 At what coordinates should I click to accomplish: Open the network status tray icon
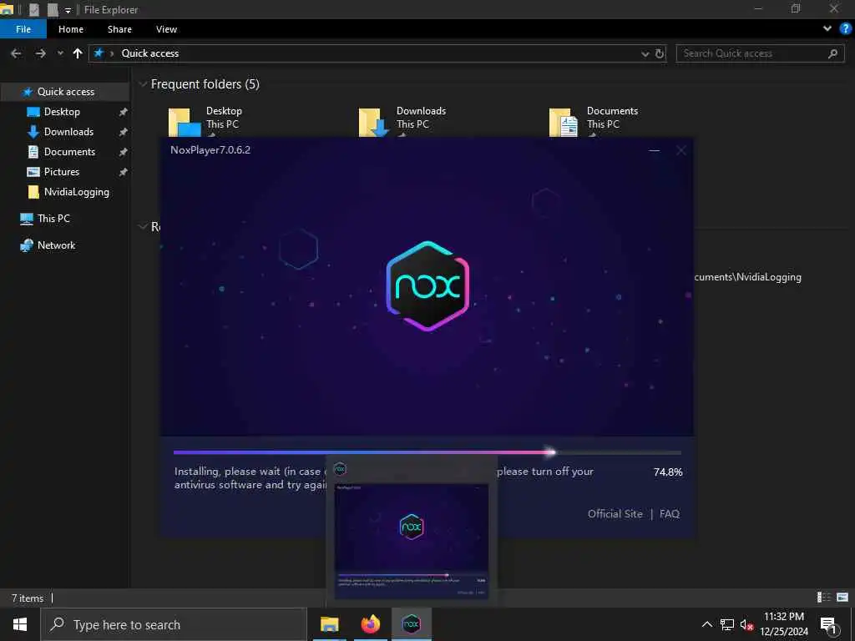[x=727, y=624]
